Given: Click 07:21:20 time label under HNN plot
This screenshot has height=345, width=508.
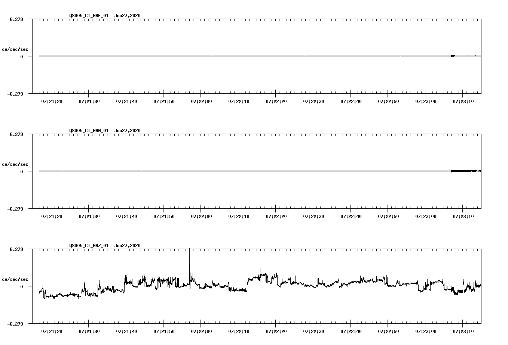Looking at the screenshot, I should (x=52, y=216).
